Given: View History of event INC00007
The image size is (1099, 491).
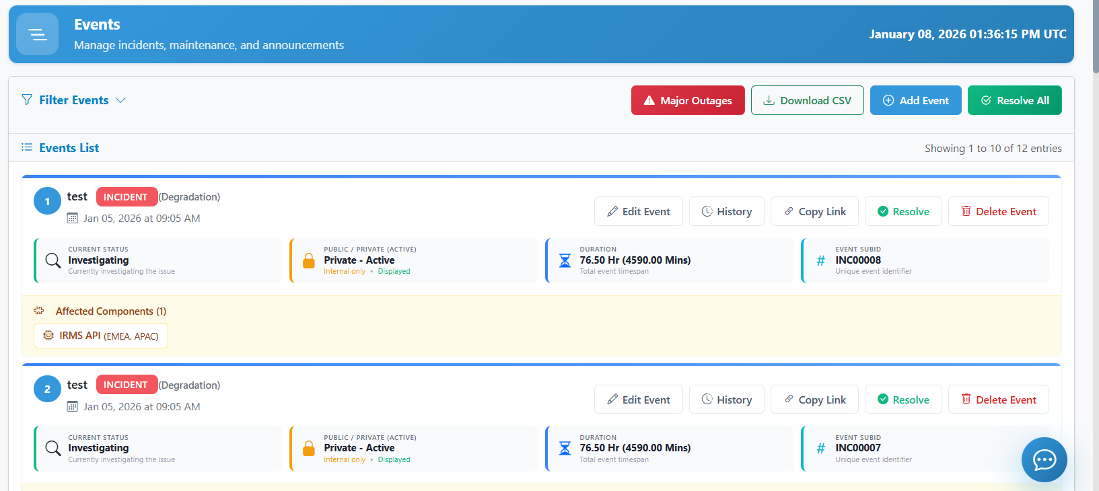Looking at the screenshot, I should point(726,400).
